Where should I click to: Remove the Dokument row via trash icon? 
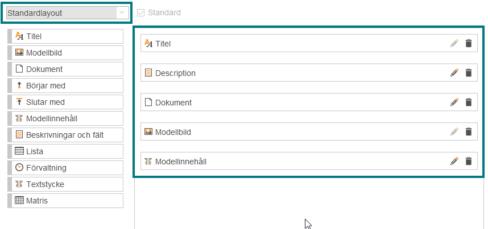[469, 102]
